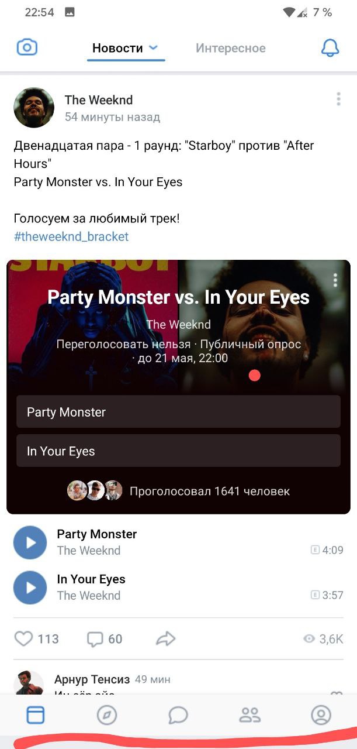The image size is (357, 749).
Task: Open the compass discover icon in the bottom bar
Action: [107, 714]
